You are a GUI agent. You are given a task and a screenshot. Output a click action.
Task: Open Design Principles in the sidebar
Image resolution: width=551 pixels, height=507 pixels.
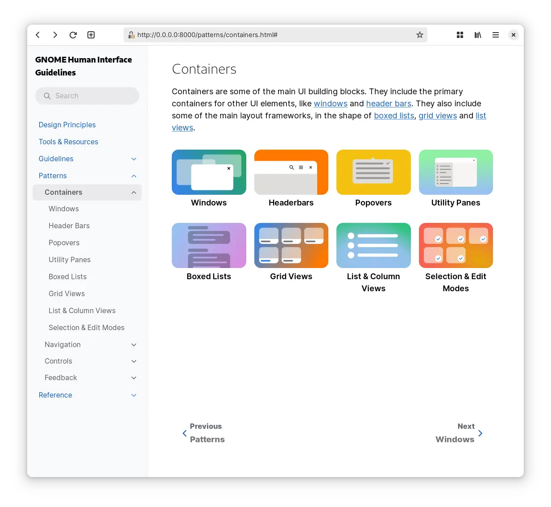[x=67, y=125]
